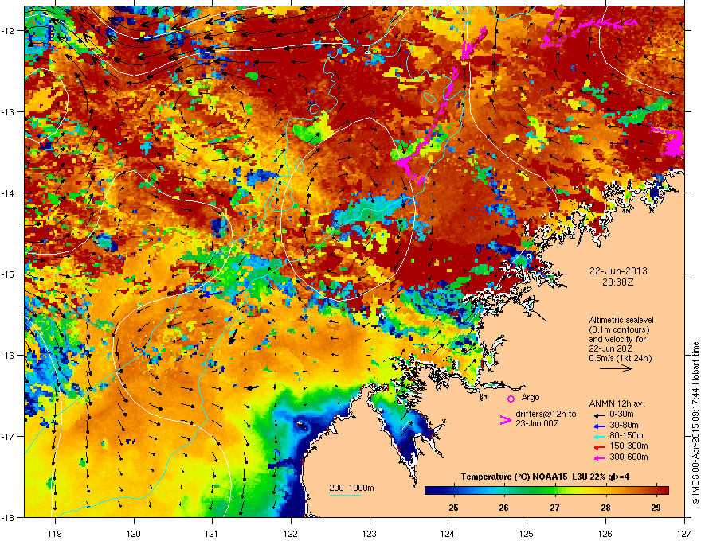Click the latitude axis label -18
Screen dimensions: 701x541
[x=9, y=517]
